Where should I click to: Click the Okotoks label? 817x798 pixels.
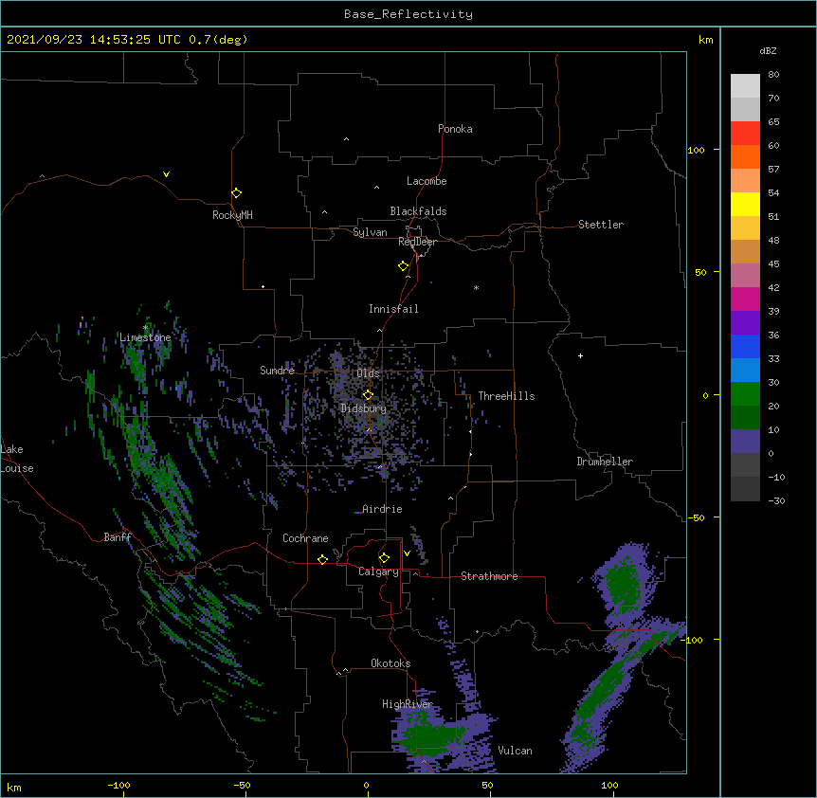point(390,663)
